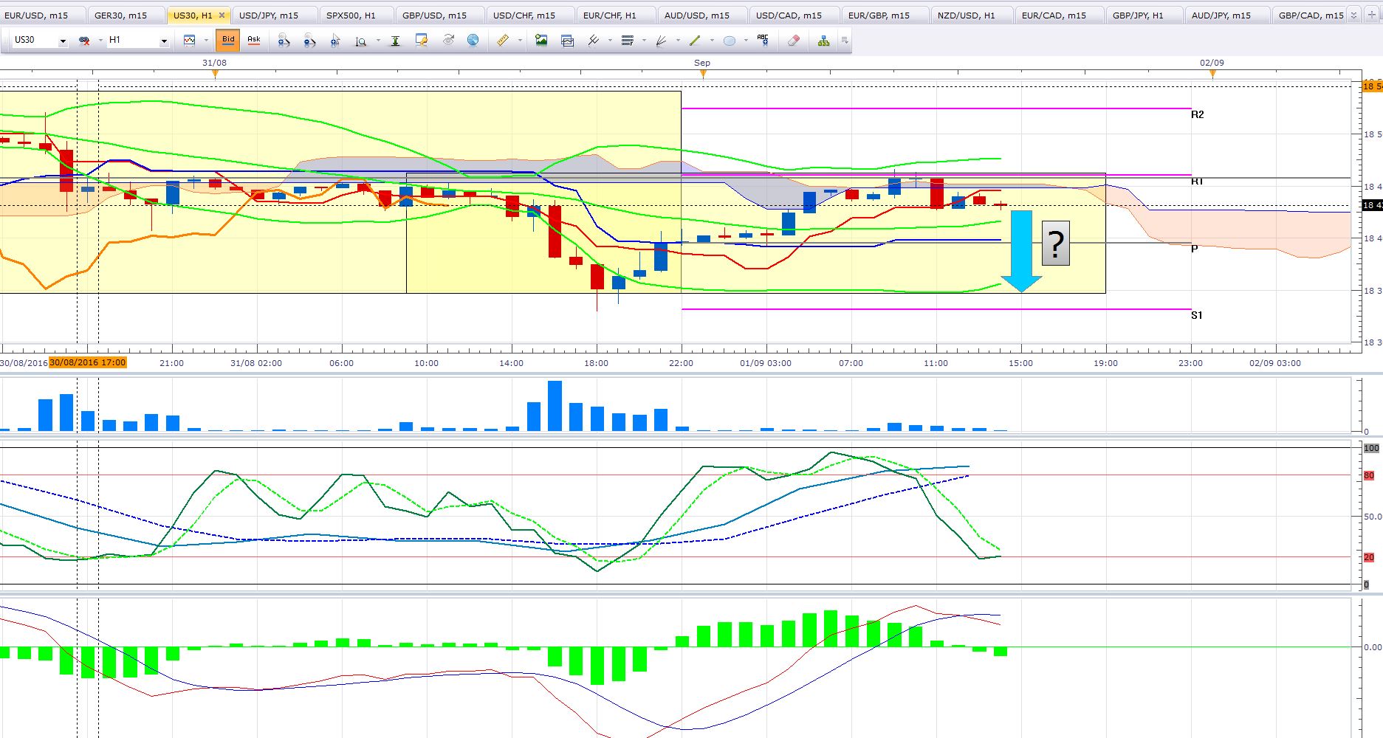Click the blue globe icon
Screen dimensions: 1383x738
point(473,41)
